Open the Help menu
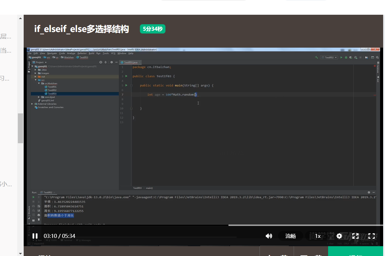This screenshot has height=256, width=385. 131,53
